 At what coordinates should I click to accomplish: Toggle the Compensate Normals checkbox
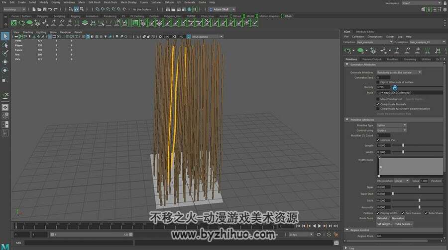(378, 104)
